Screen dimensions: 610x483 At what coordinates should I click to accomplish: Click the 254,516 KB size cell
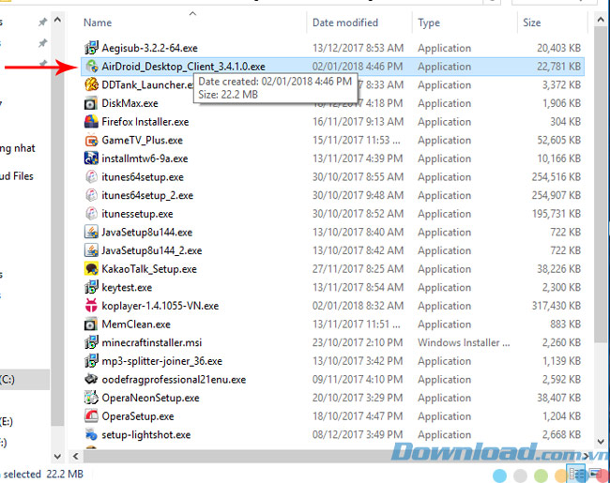pos(557,177)
